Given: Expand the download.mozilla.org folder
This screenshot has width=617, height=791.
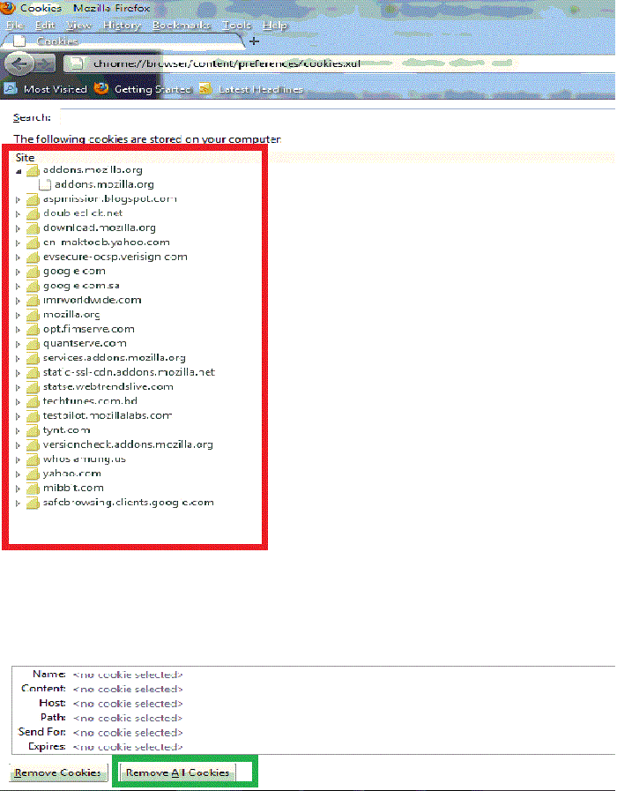Looking at the screenshot, I should point(19,228).
